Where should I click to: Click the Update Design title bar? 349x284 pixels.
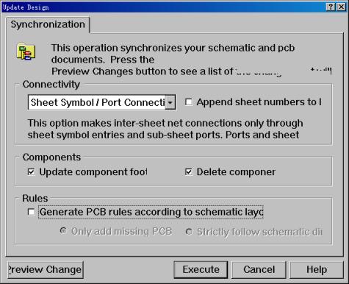[x=164, y=7]
